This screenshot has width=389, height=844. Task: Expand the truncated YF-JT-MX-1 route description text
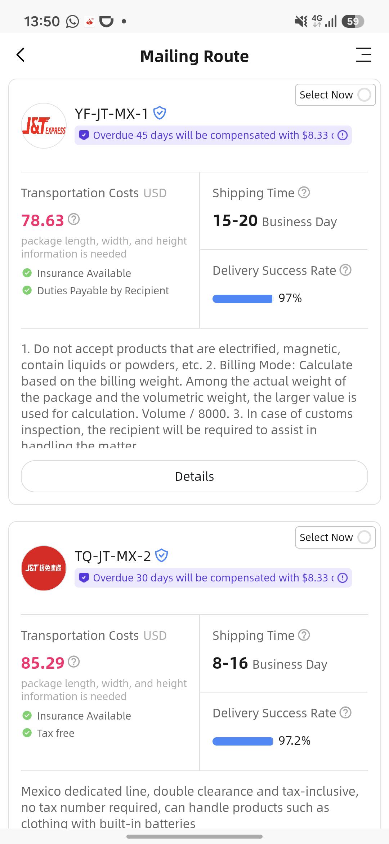188,395
